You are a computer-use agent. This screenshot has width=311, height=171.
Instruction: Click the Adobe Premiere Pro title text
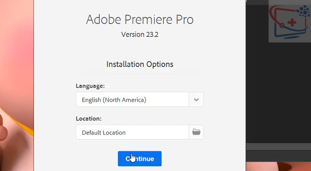point(140,19)
